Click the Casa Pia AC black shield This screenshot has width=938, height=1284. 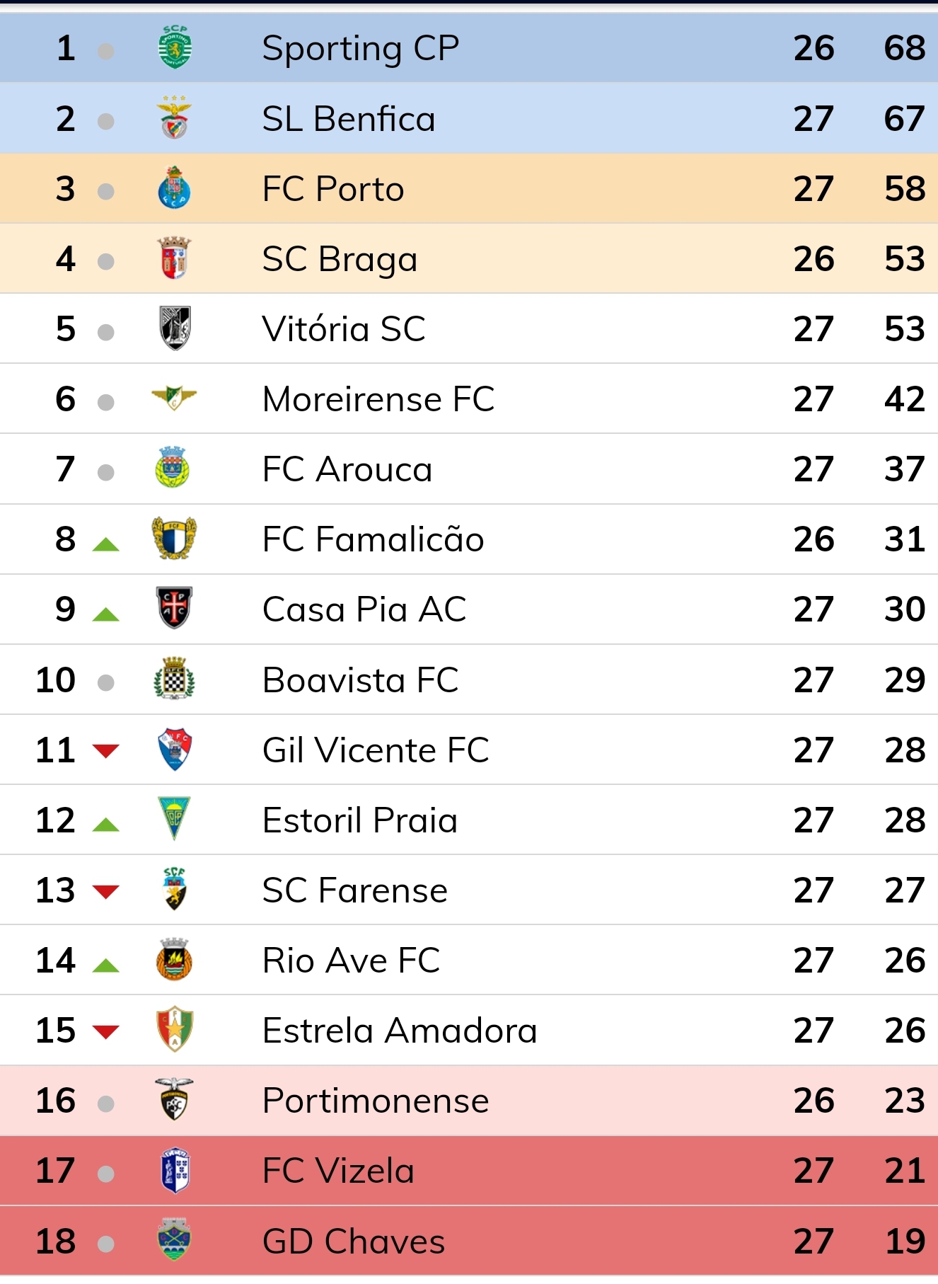[174, 609]
